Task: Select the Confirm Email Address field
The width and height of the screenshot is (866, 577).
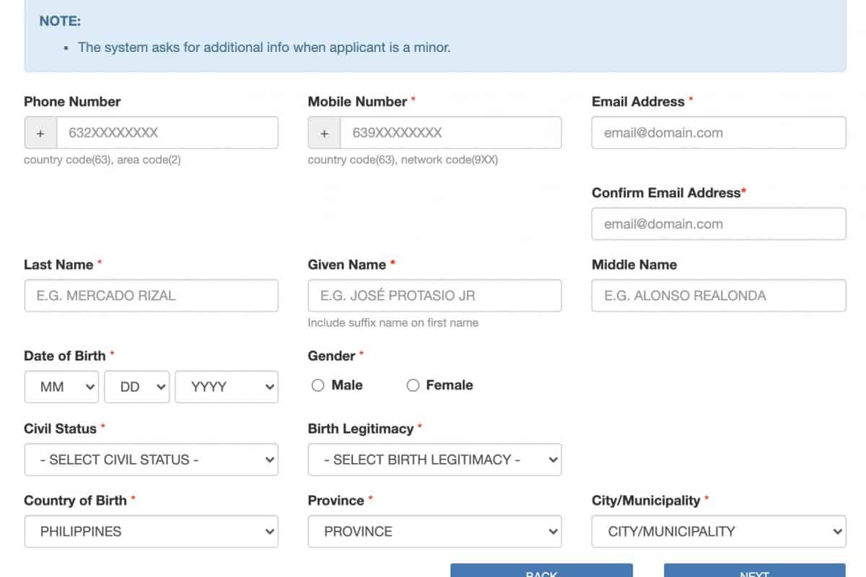Action: click(718, 224)
